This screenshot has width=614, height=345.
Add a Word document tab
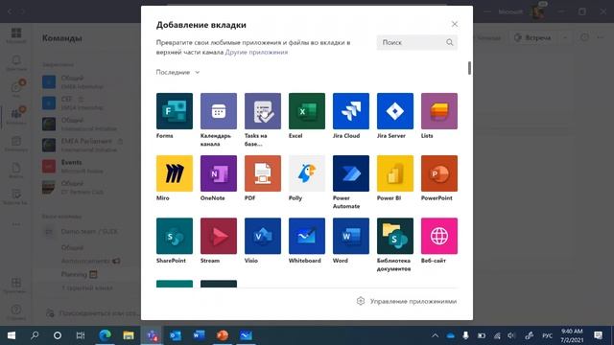351,236
